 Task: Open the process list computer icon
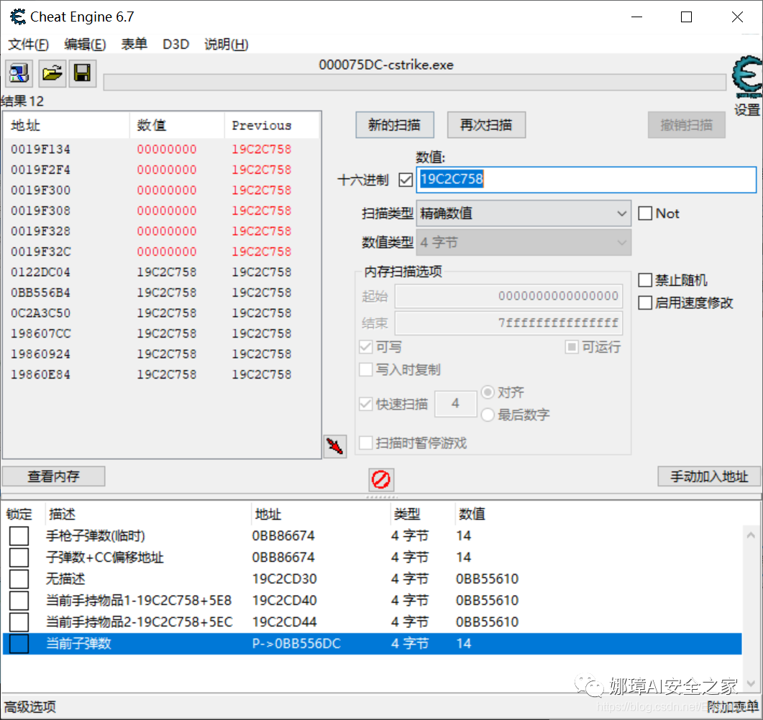coord(19,73)
